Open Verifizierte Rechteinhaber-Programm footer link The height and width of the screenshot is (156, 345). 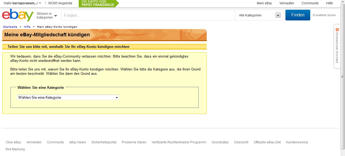pyautogui.click(x=179, y=142)
